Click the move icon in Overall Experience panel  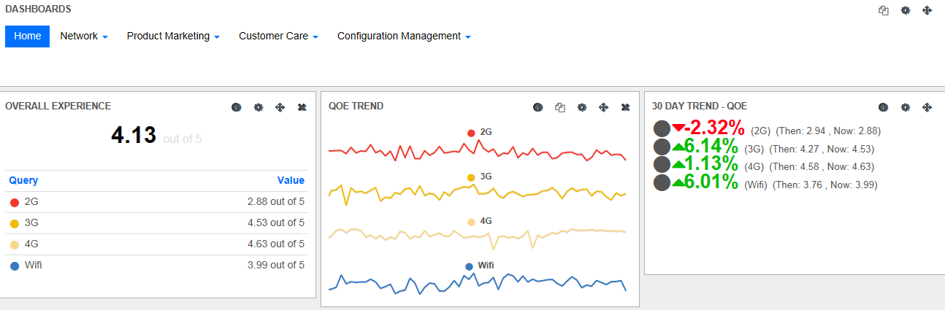pos(280,107)
